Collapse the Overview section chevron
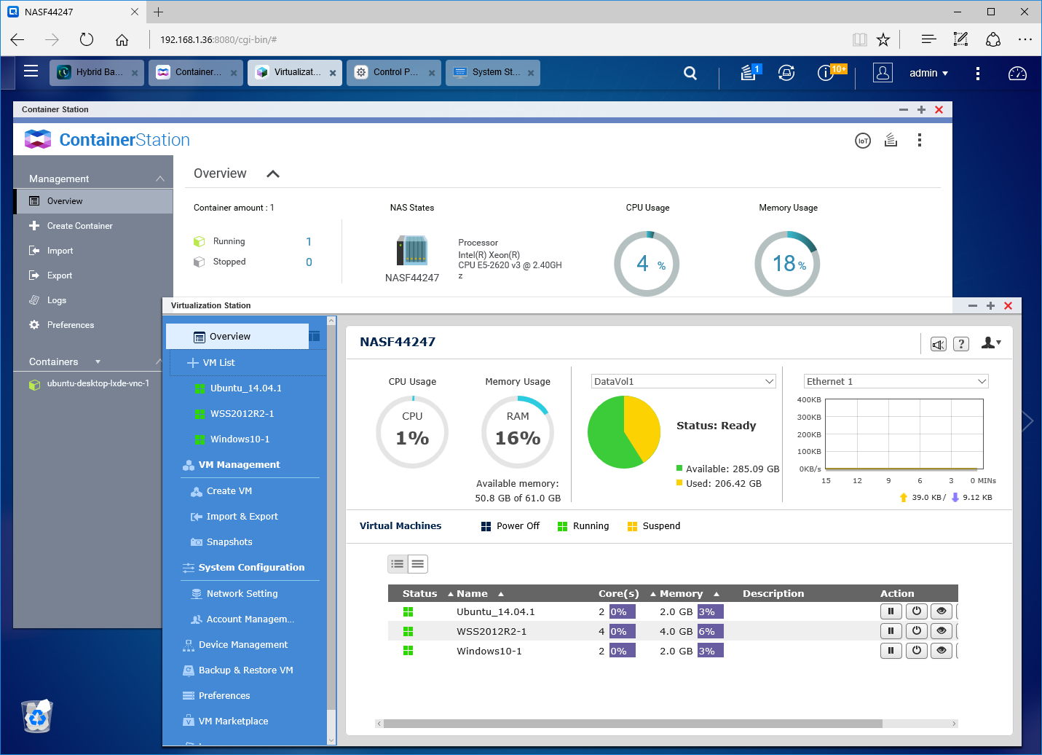The height and width of the screenshot is (755, 1042). [x=273, y=173]
